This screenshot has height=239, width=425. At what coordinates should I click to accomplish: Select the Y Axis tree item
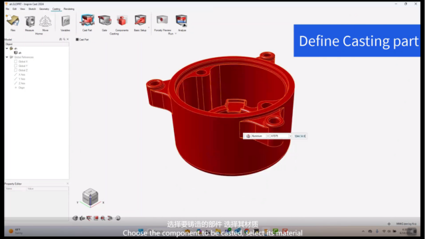(22, 79)
